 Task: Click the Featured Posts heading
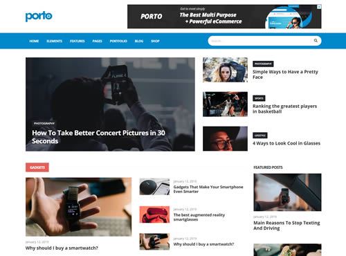tap(268, 167)
